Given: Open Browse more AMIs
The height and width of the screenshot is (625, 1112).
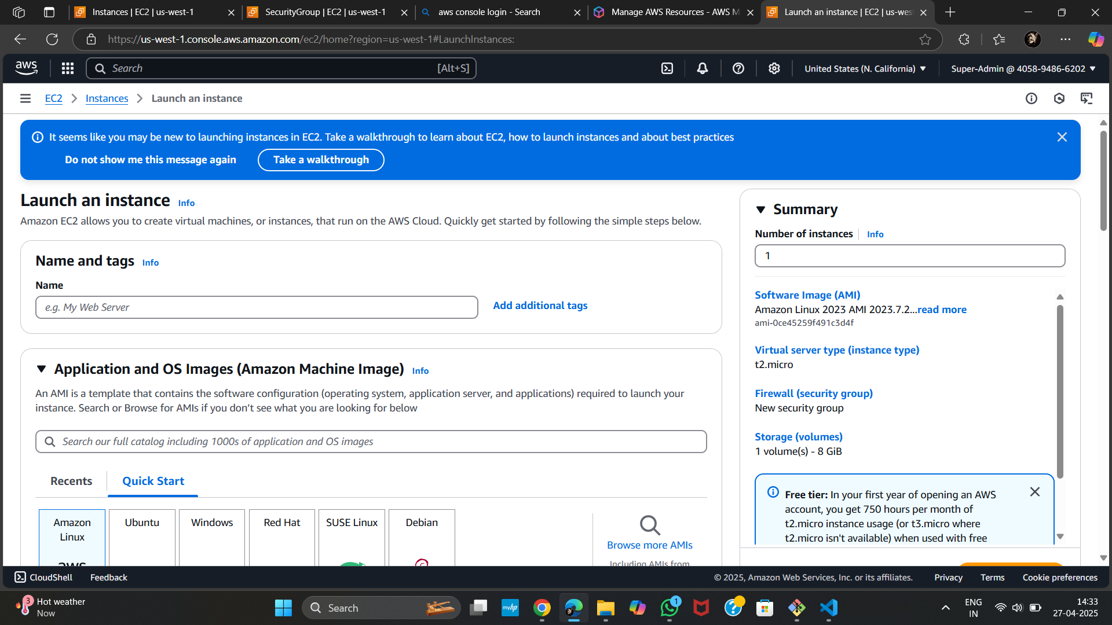Looking at the screenshot, I should [649, 545].
